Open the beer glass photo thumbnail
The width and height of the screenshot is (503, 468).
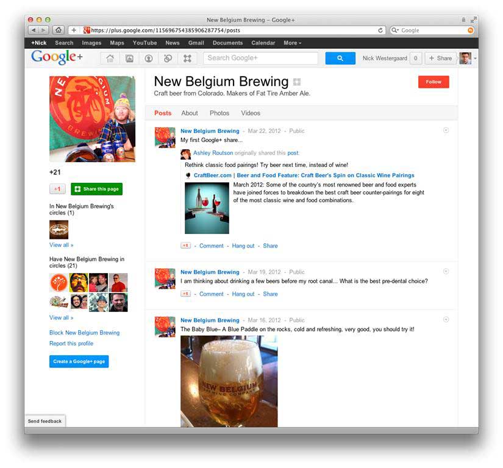pyautogui.click(x=229, y=381)
